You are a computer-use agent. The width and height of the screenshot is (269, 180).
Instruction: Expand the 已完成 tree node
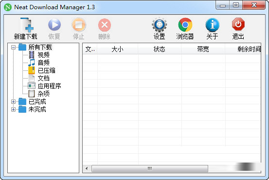[14, 101]
